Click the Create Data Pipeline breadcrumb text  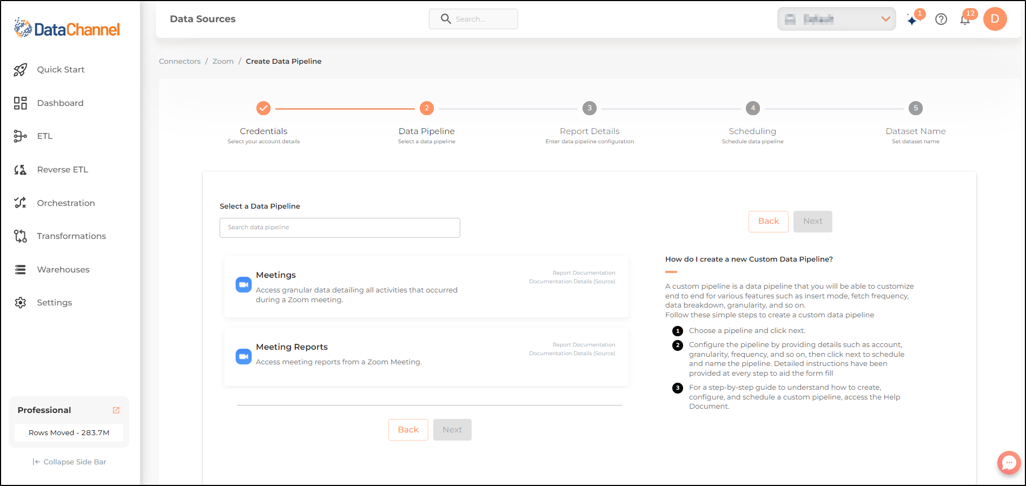[283, 62]
